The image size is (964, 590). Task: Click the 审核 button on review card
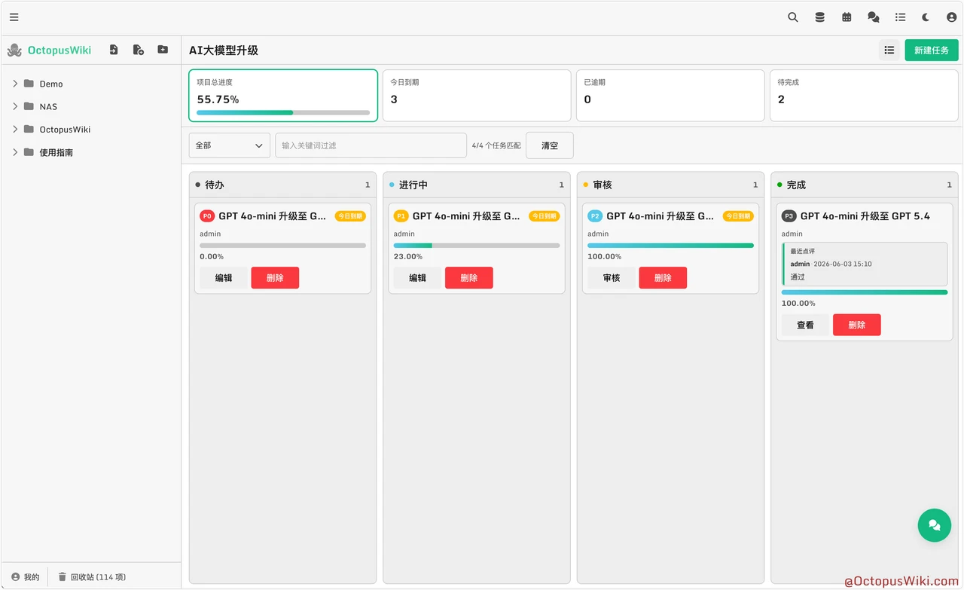(612, 278)
